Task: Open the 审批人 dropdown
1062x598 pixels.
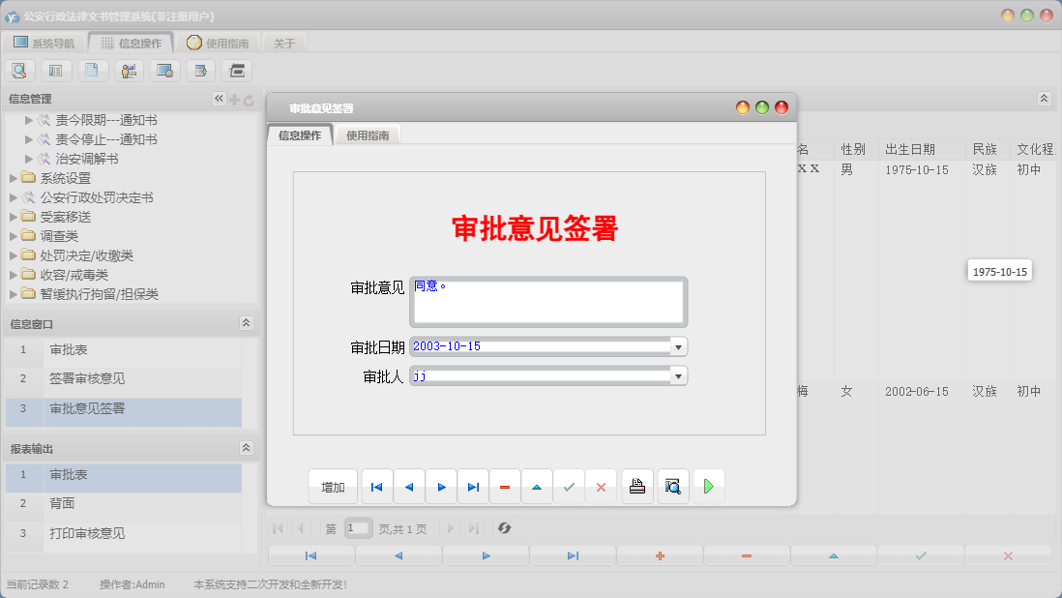Action: click(x=678, y=375)
